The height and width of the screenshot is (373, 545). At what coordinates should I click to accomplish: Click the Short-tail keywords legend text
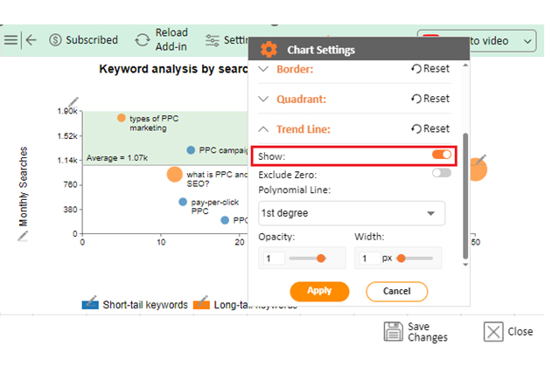pyautogui.click(x=145, y=305)
